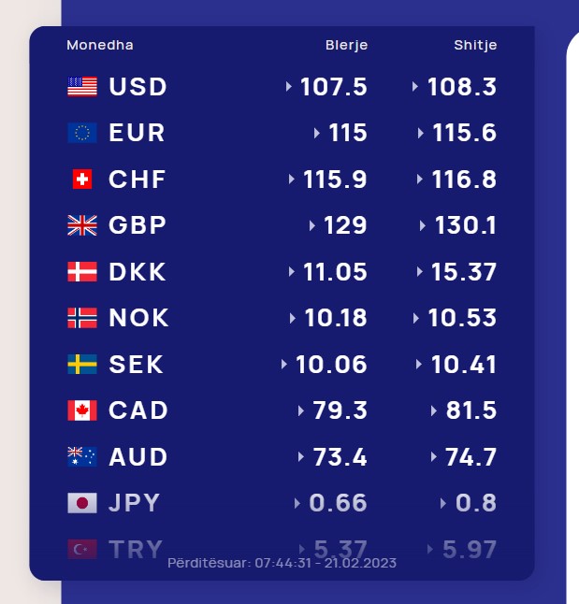Click the Monedha column header
Viewport: 579px width, 604px height.
click(100, 45)
